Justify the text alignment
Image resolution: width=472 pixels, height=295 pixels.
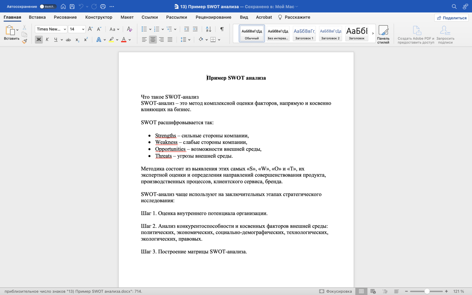pos(170,40)
